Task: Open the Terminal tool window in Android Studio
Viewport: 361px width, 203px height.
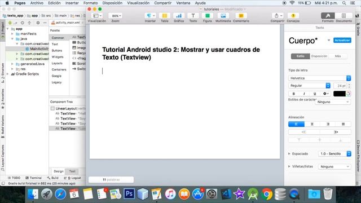Action: (x=34, y=178)
